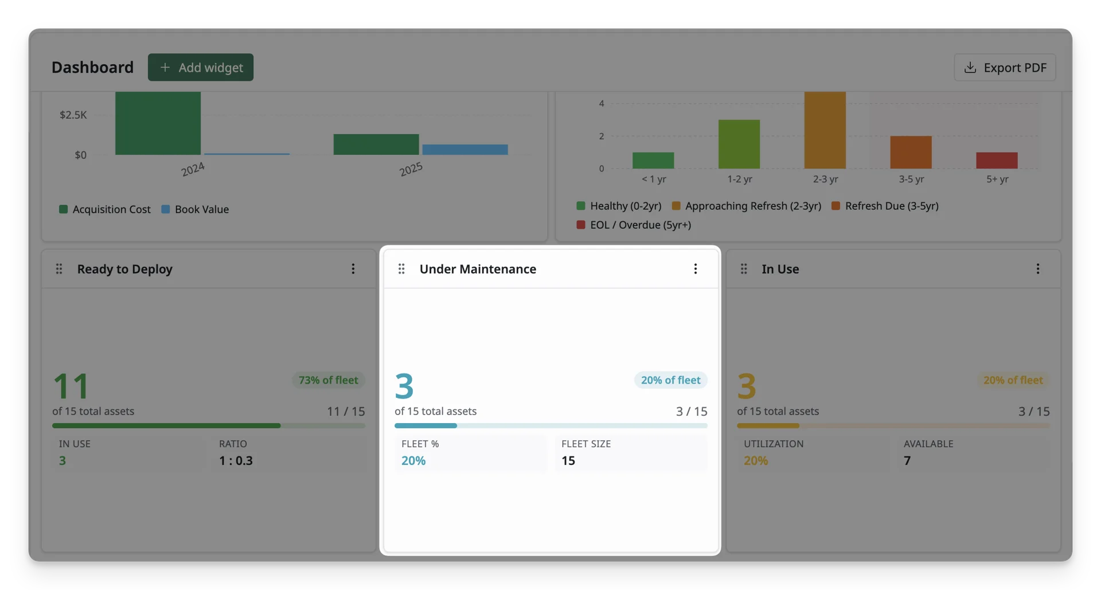Screen dimensions: 1101x590
Task: Click the Under Maintenance drag handle
Action: click(x=401, y=269)
